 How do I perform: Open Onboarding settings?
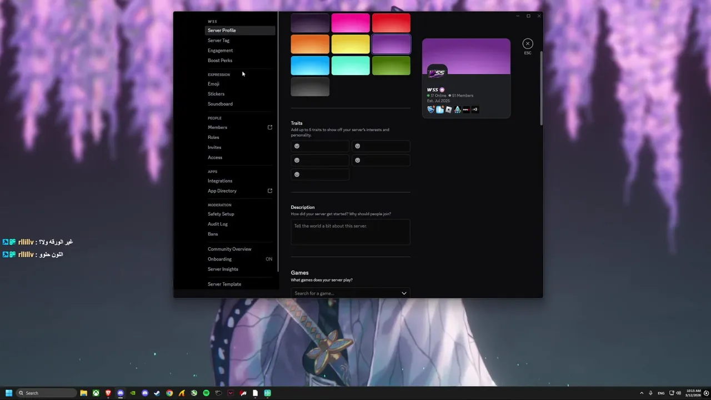click(x=240, y=259)
